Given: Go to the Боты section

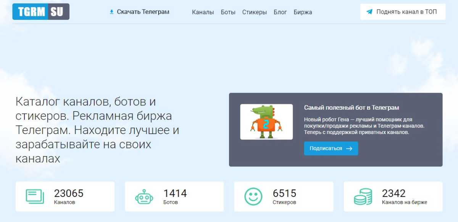Looking at the screenshot, I should tap(228, 12).
